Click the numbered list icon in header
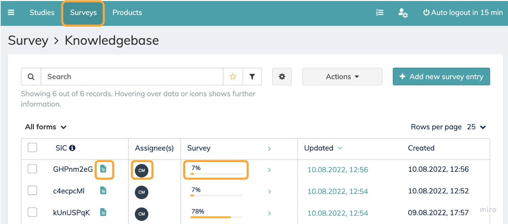 (x=380, y=12)
